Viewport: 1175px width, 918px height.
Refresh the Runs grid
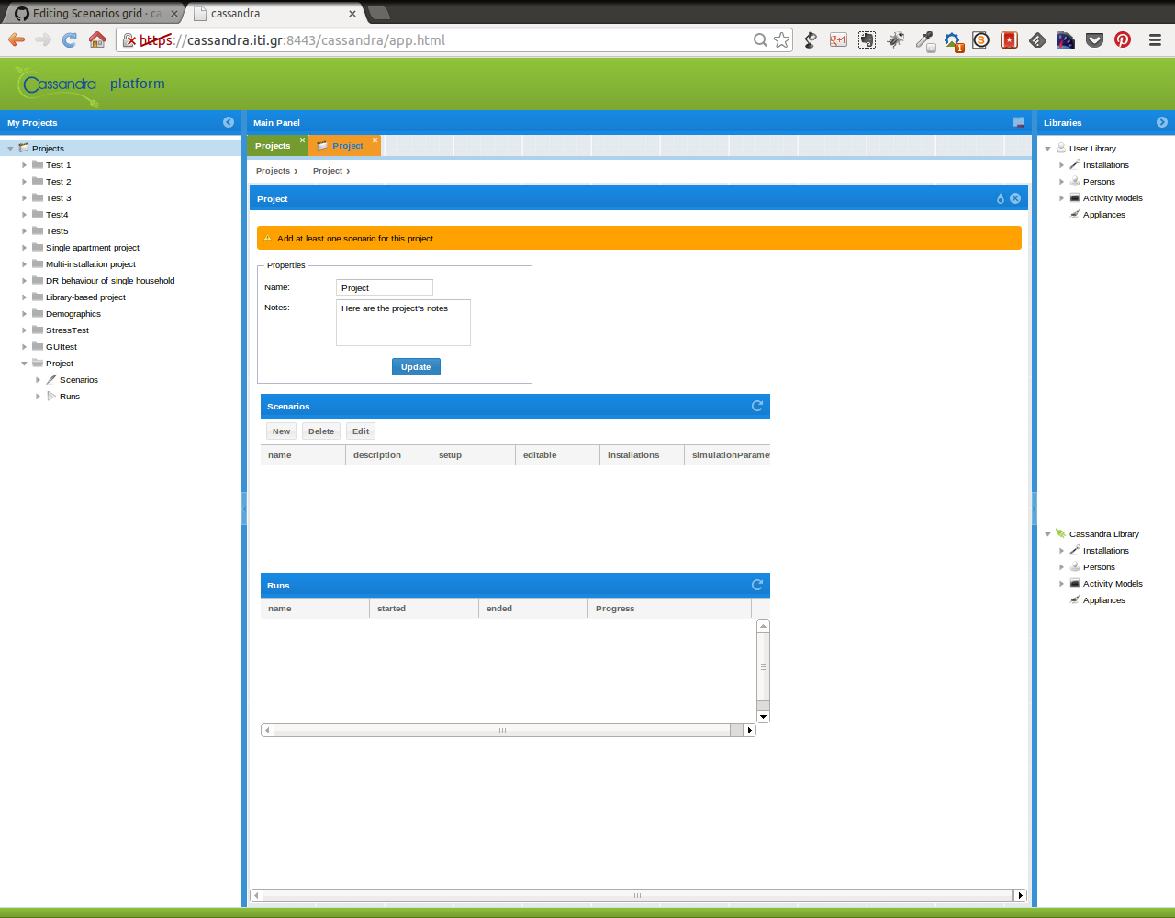click(756, 584)
